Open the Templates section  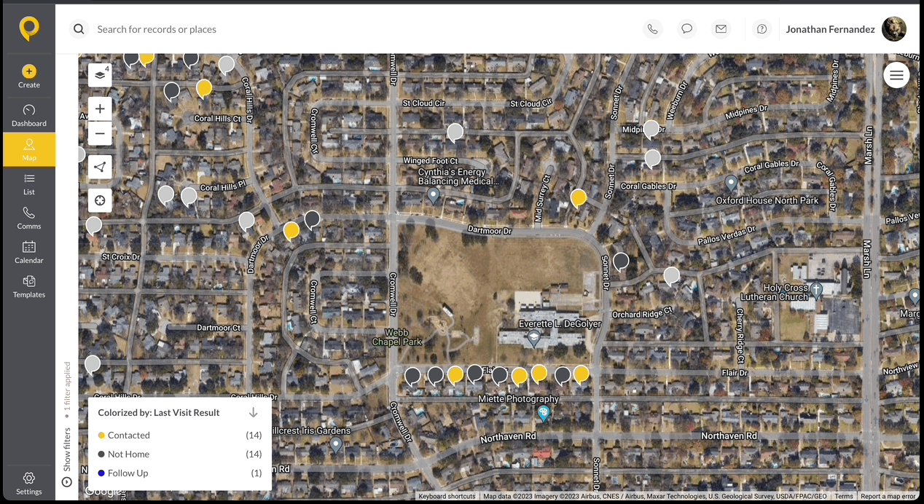pos(29,286)
